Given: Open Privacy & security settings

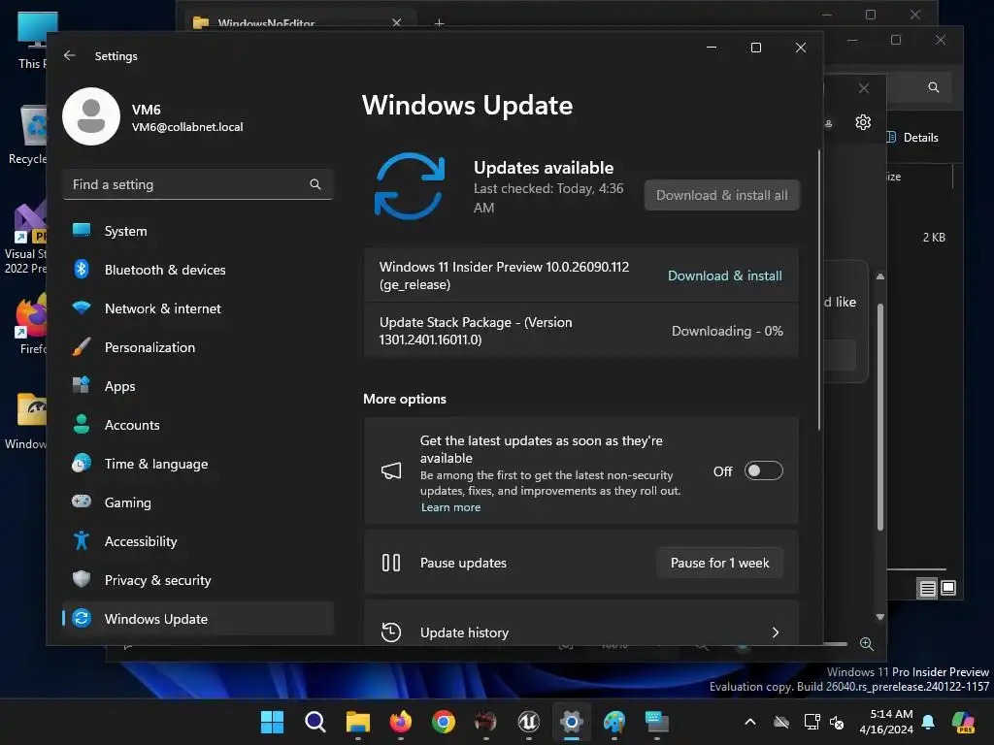Looking at the screenshot, I should pos(198,580).
